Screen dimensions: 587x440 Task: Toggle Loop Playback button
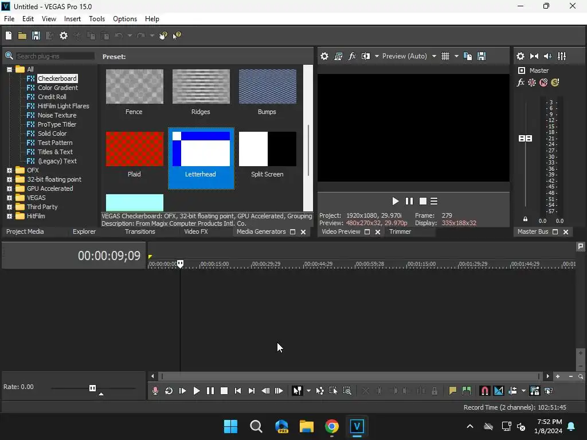[169, 391]
